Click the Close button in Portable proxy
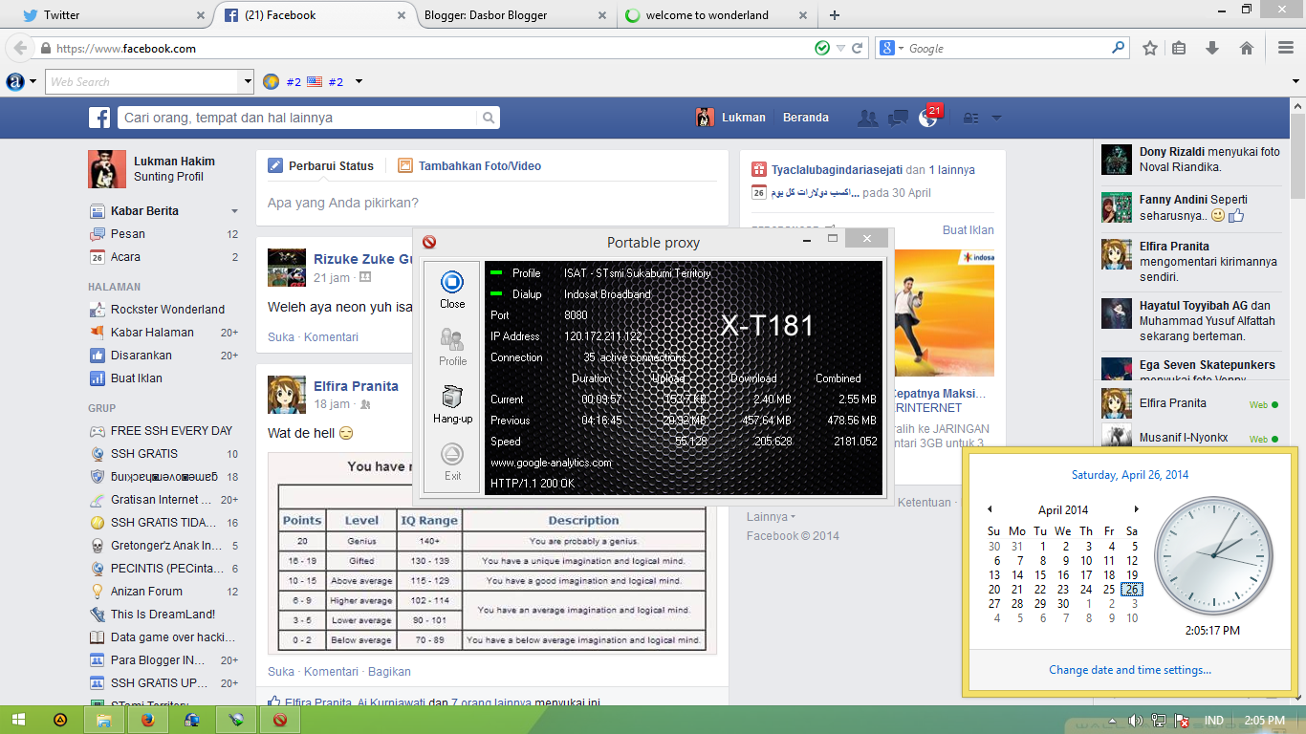This screenshot has height=734, width=1306. pyautogui.click(x=452, y=290)
